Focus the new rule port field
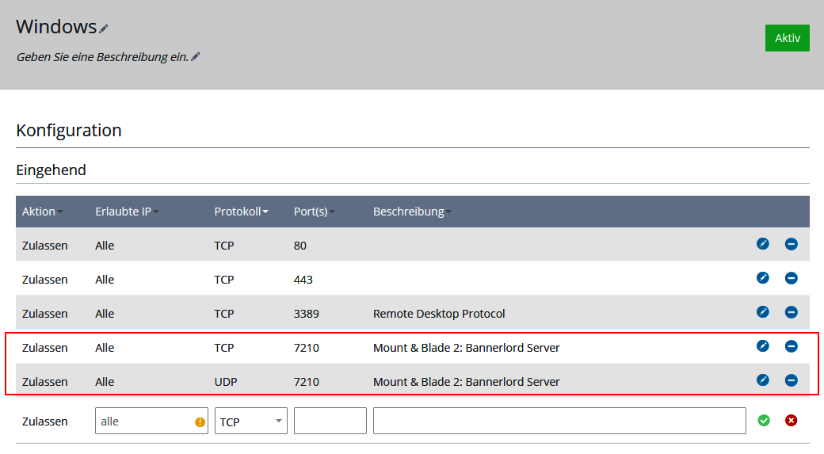Viewport: 824px width, 454px height. coord(330,421)
